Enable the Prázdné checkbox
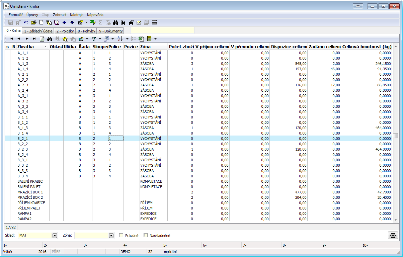 coord(122,235)
